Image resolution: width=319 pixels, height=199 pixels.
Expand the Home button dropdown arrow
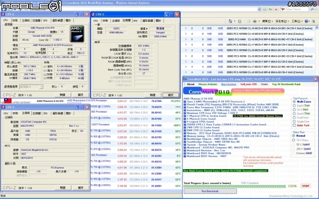click(x=235, y=21)
